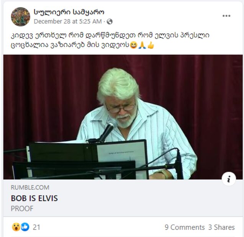Click the thumbs-up emoji in post text

151,45
